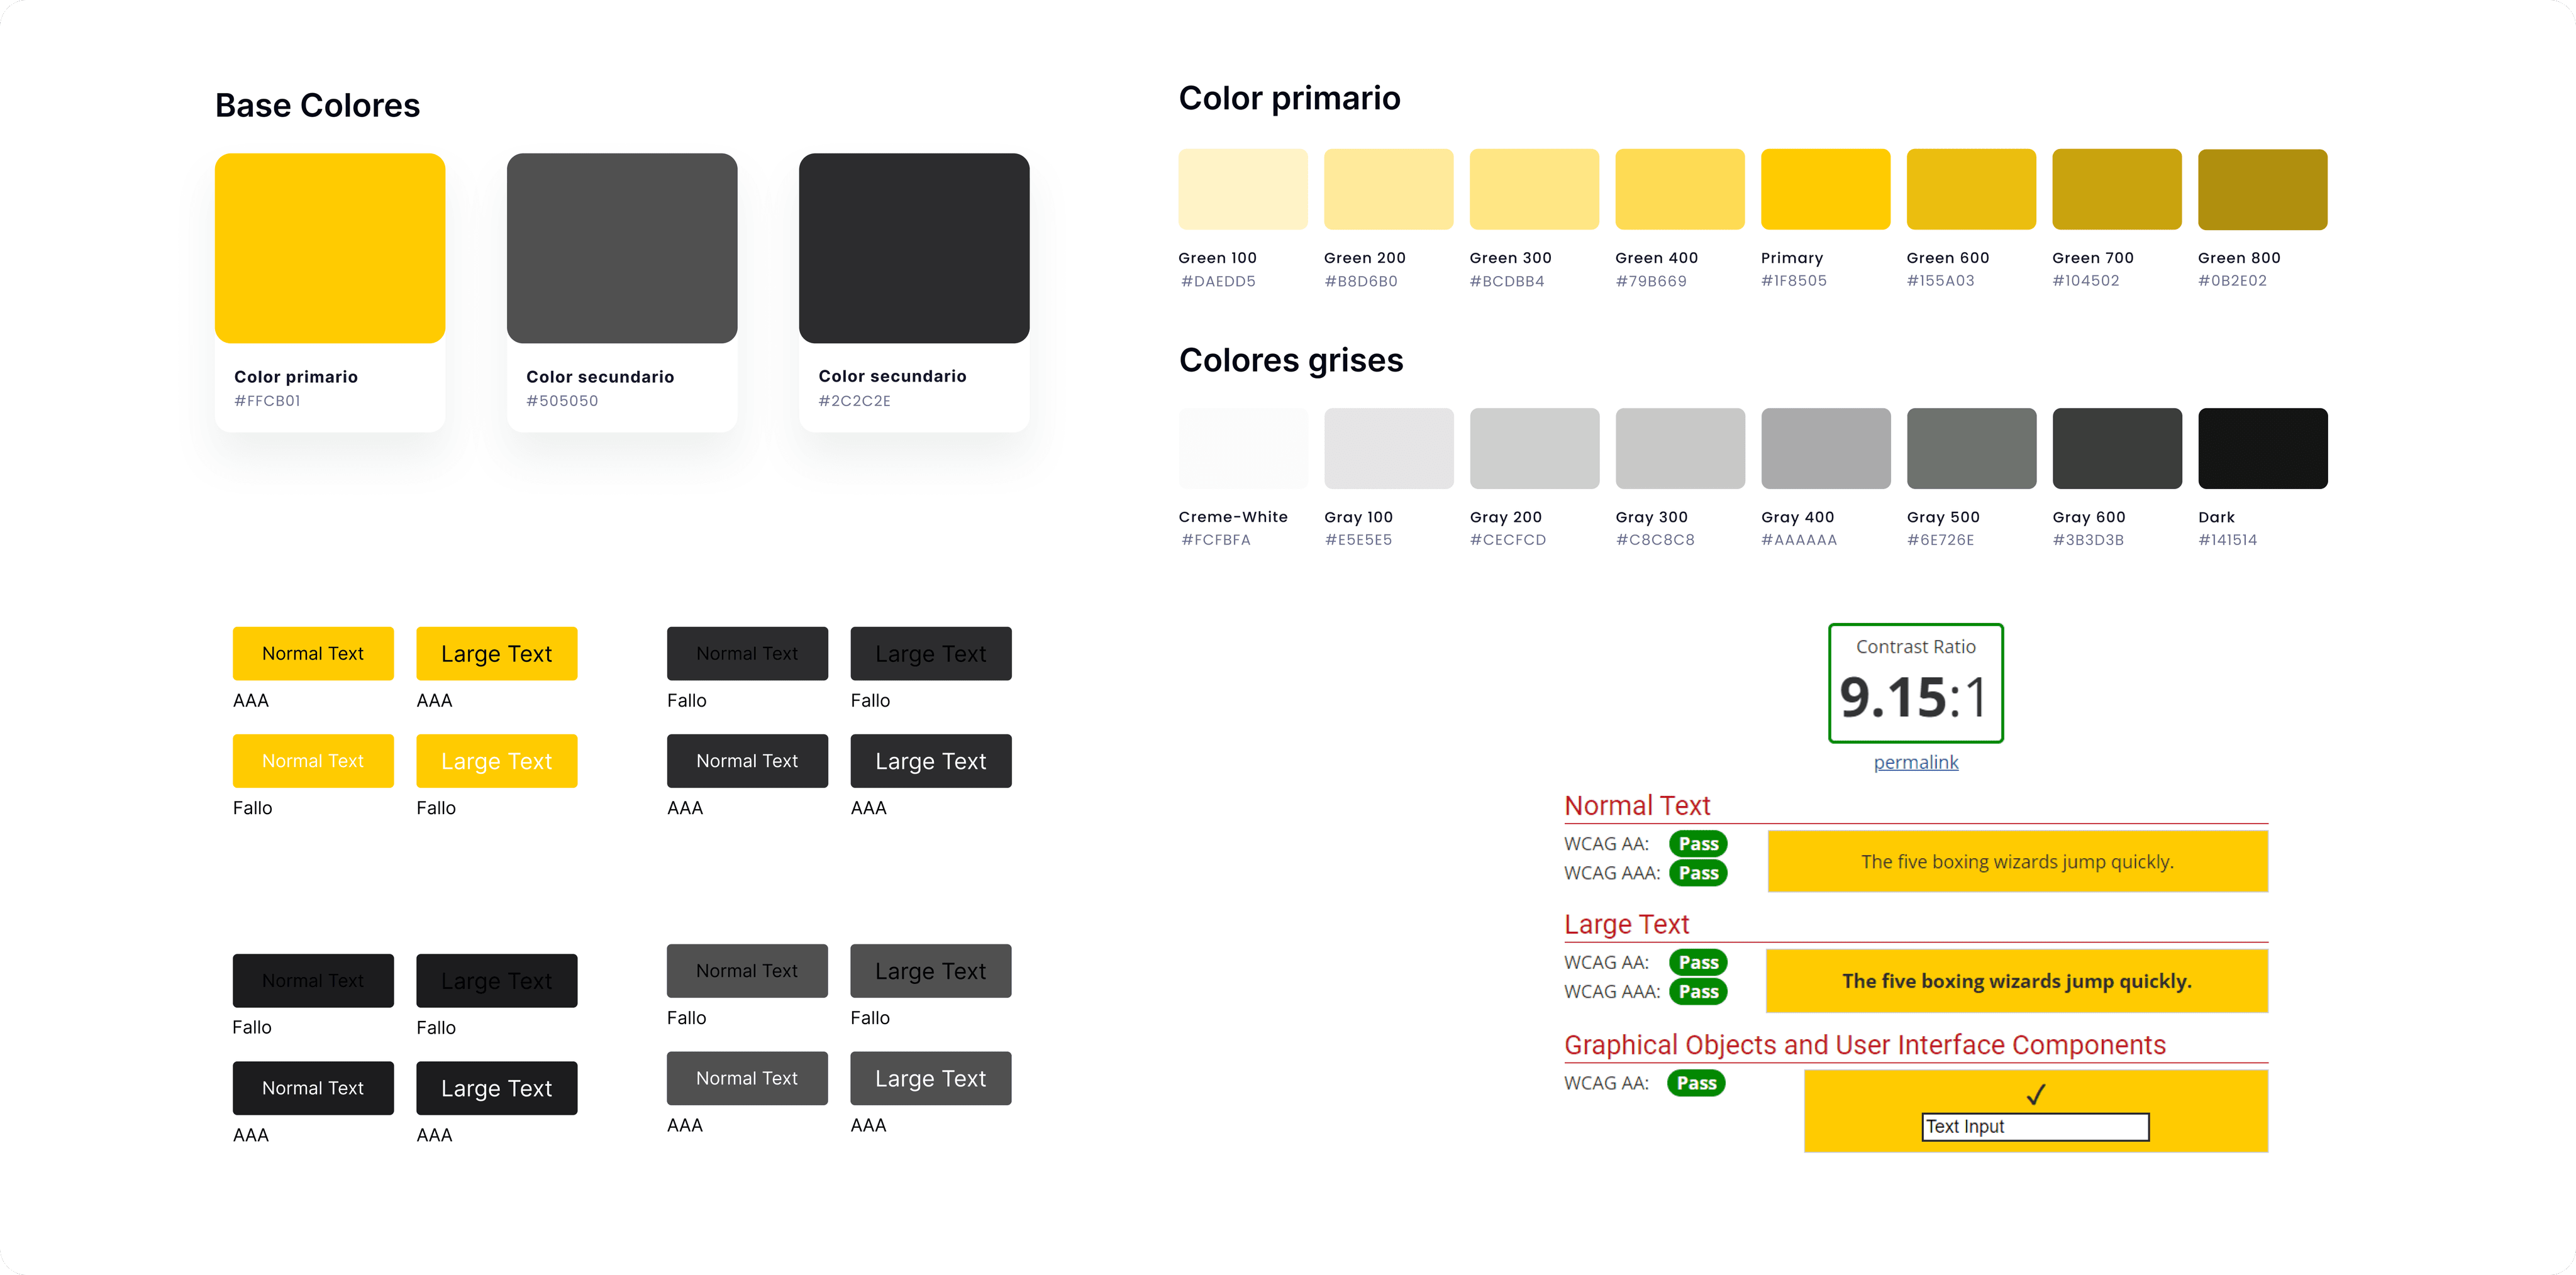Click gray Large Text button with white text
The width and height of the screenshot is (2576, 1275).
pyautogui.click(x=931, y=1078)
